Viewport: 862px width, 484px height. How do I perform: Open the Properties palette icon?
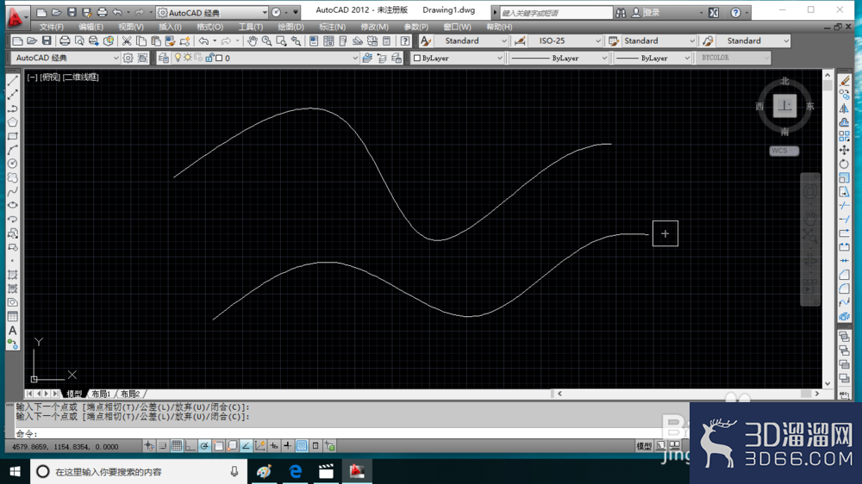(314, 40)
